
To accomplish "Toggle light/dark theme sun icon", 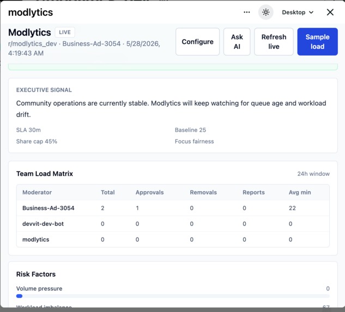I will [266, 13].
